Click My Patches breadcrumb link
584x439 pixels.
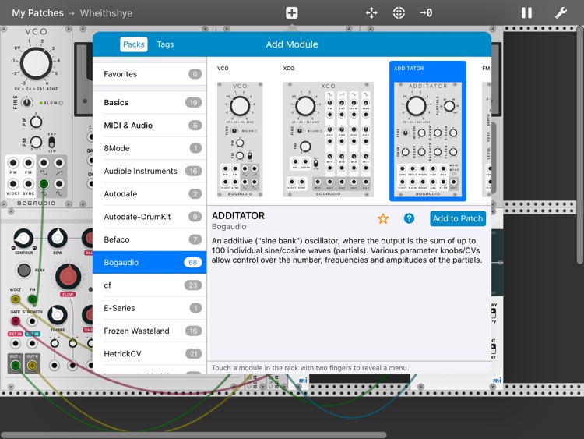coord(37,13)
